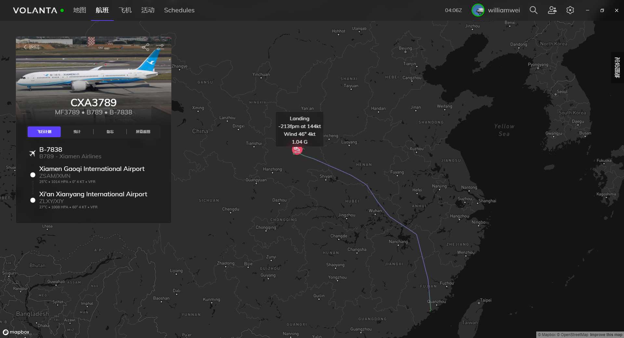The image size is (624, 338).
Task: Open the search magnifier icon
Action: tap(533, 10)
